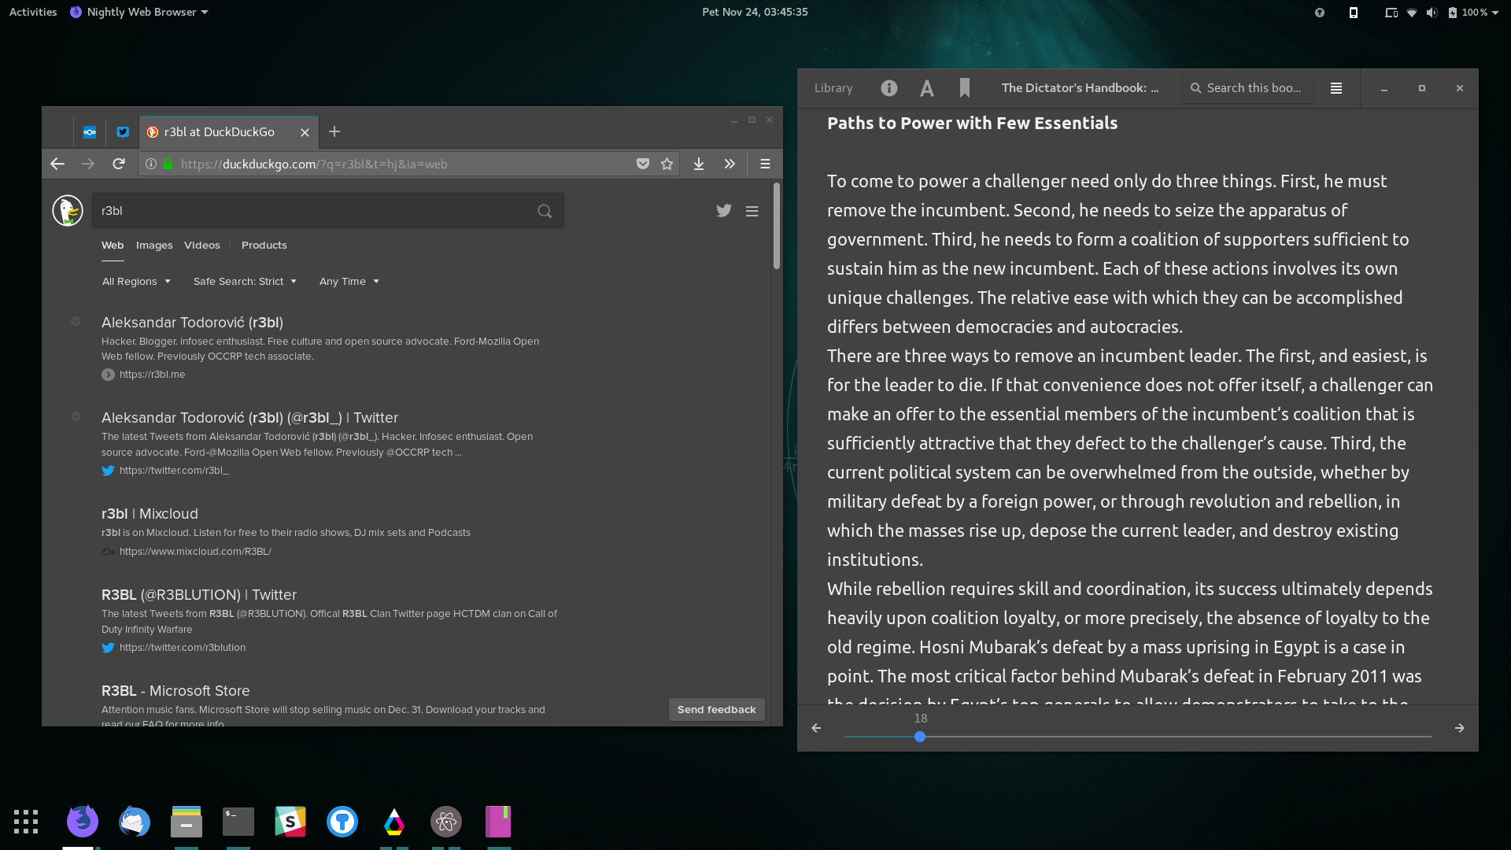Switch to the Images search tab
The height and width of the screenshot is (850, 1511).
tap(154, 246)
